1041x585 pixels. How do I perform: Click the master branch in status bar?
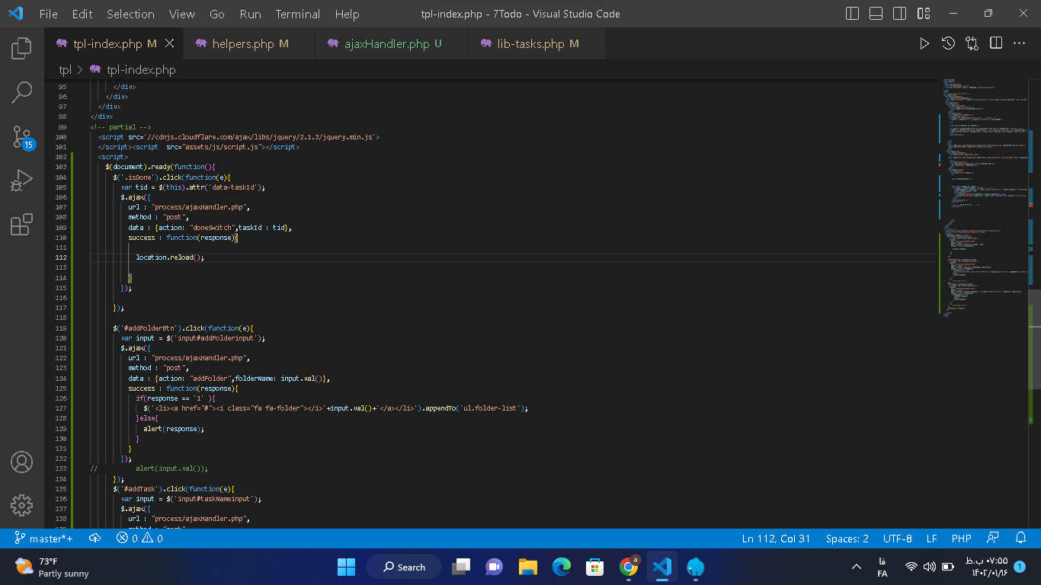43,539
